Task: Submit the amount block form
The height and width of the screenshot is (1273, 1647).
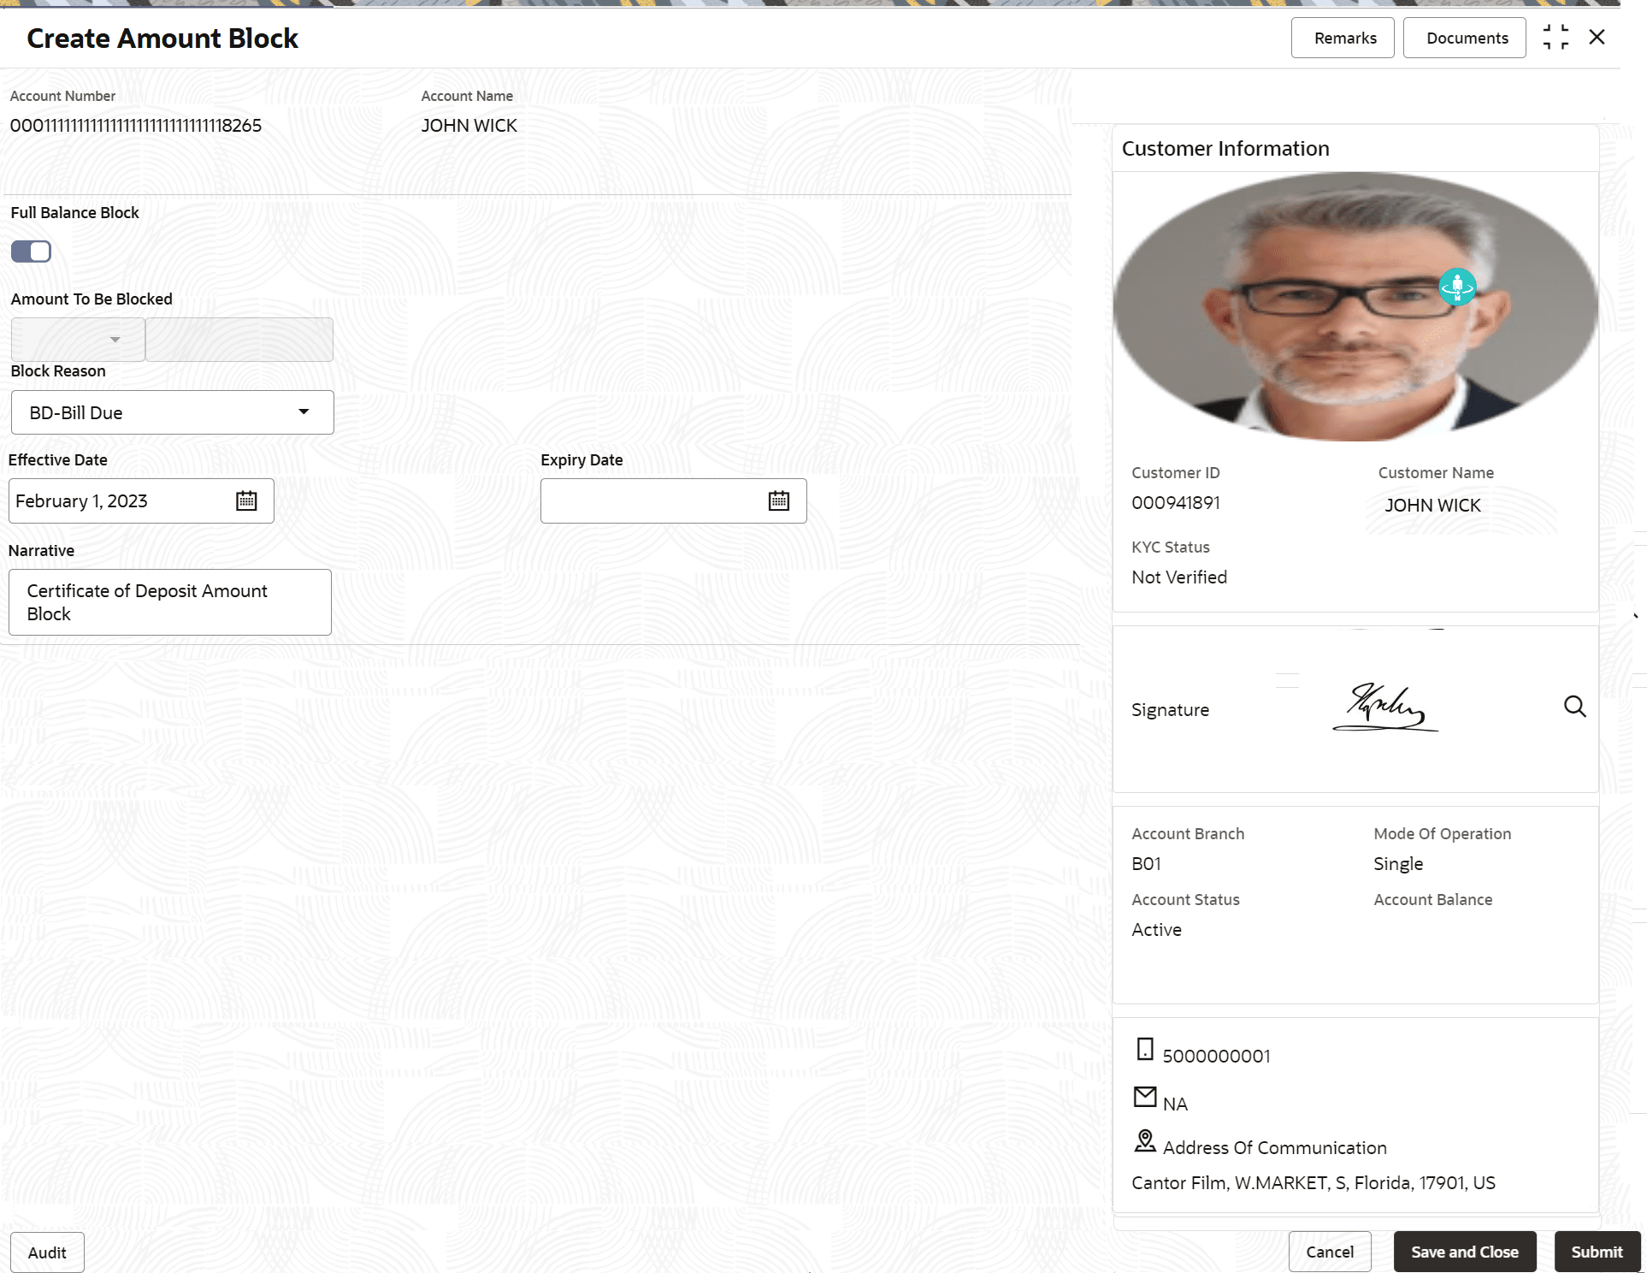Action: [1596, 1252]
